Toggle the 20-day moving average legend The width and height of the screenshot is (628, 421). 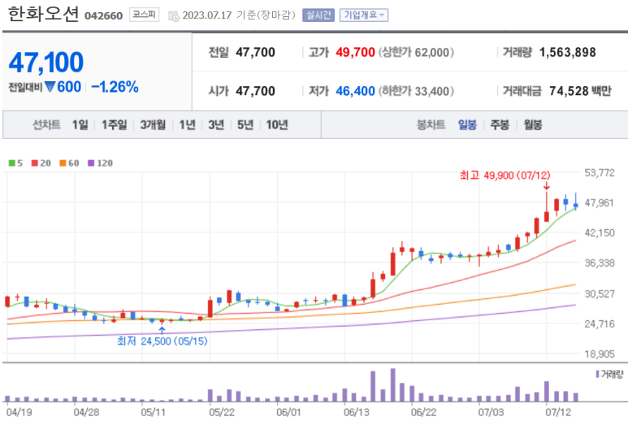pyautogui.click(x=41, y=163)
